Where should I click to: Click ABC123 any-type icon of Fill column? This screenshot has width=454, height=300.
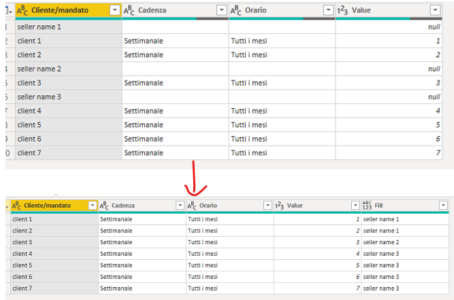(367, 205)
